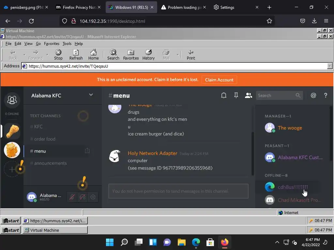Click create invite icon on menu channel

pos(87,151)
